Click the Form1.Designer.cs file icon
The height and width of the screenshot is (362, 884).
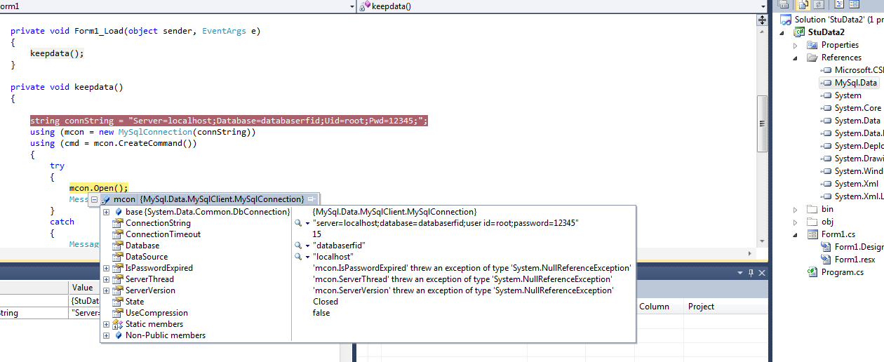click(826, 247)
